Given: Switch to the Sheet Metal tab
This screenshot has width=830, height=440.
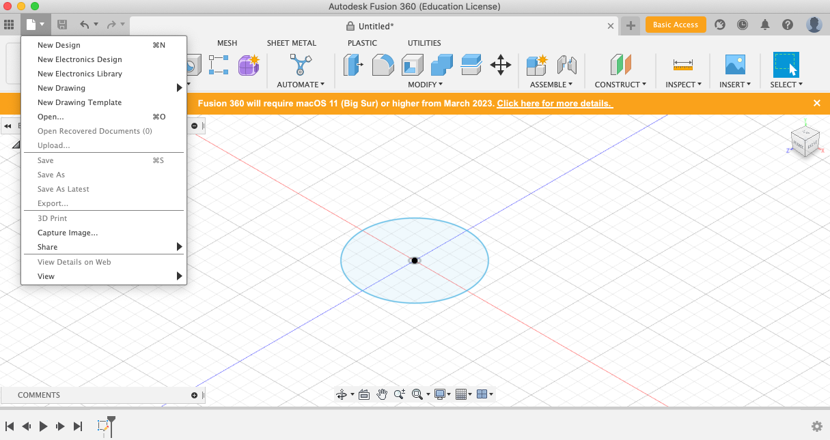Looking at the screenshot, I should [291, 42].
